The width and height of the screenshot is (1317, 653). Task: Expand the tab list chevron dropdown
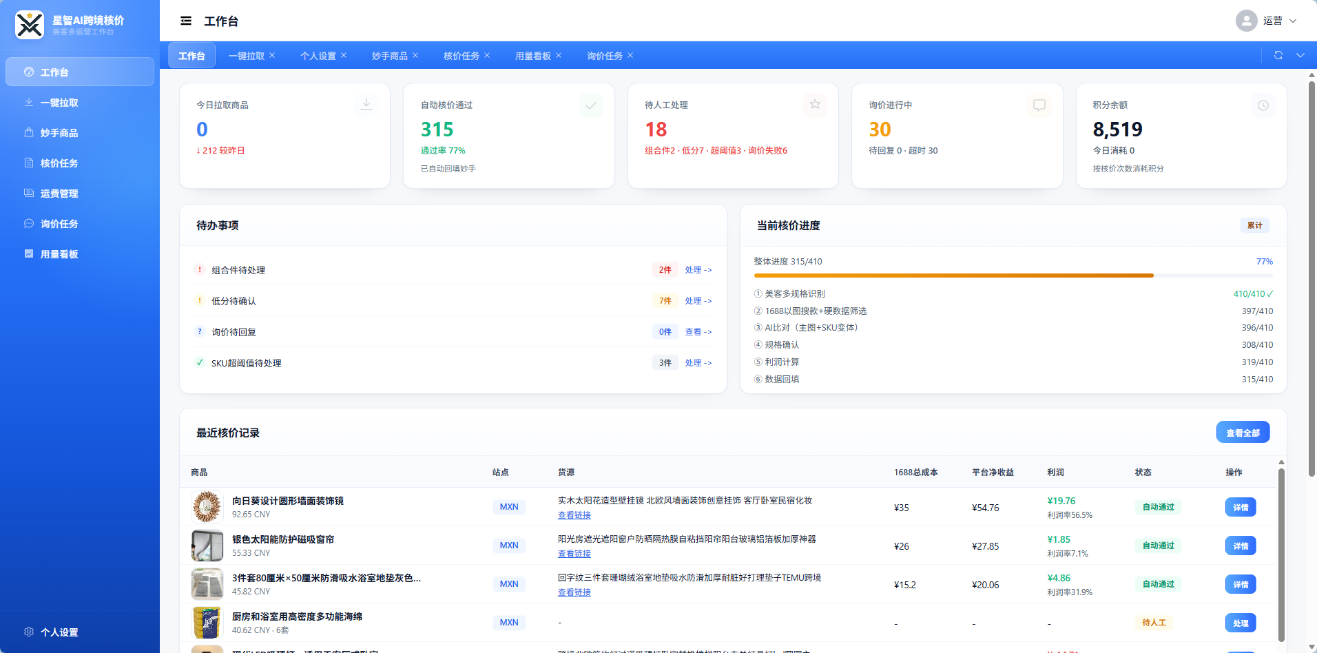coord(1300,55)
